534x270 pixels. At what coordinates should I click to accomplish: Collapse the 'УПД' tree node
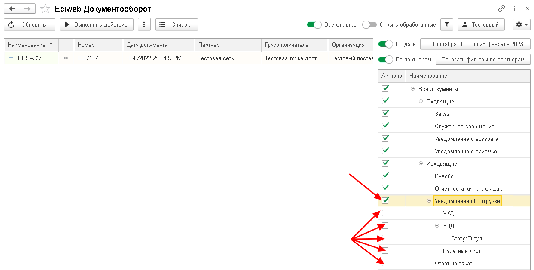[437, 226]
